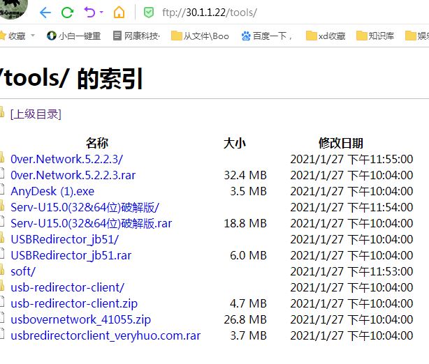429x364 pixels.
Task: Click the date 2021/1/27 下午11:53:00
Action: (351, 271)
